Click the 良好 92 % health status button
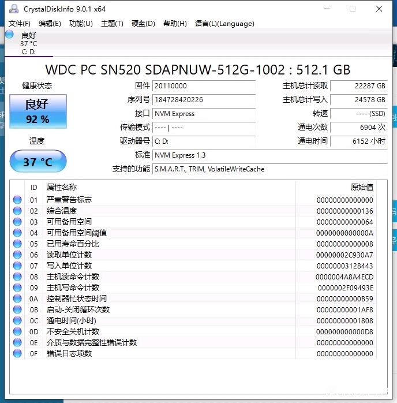397x403 pixels. (x=38, y=111)
